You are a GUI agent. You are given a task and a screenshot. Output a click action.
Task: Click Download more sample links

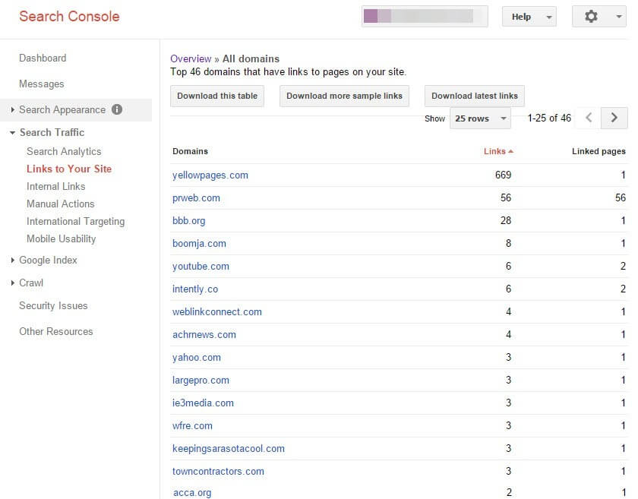tap(344, 96)
